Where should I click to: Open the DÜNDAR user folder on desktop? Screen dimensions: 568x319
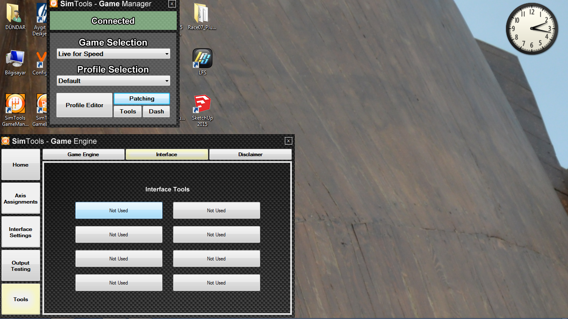(x=15, y=17)
